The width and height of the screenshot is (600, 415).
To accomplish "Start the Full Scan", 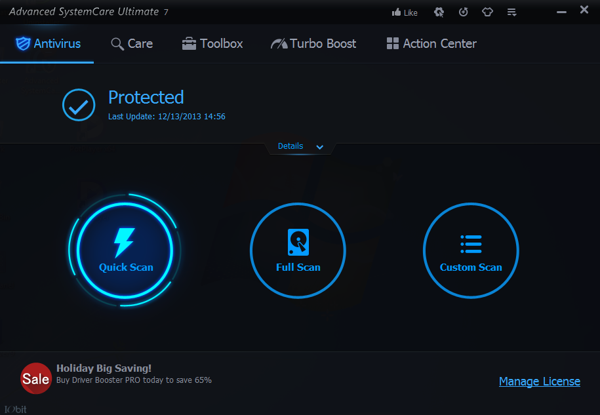I will pyautogui.click(x=298, y=250).
